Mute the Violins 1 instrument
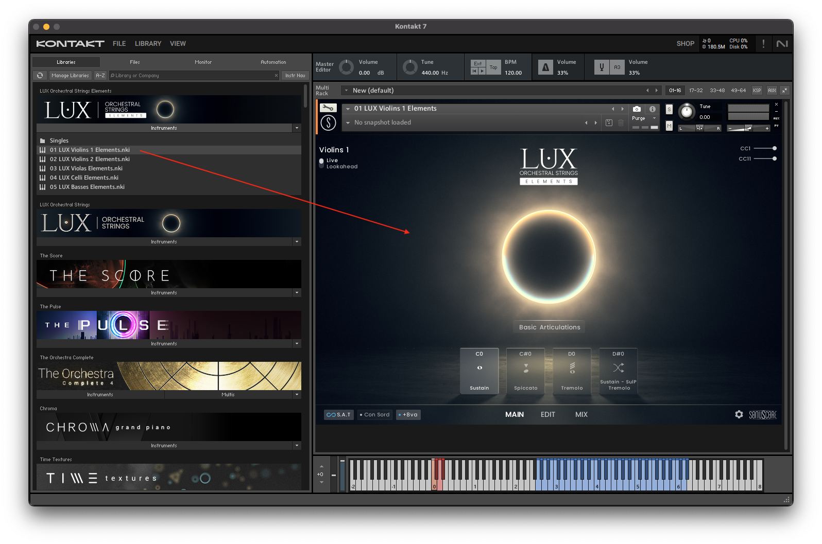Screen dimensions: 822x544 pos(669,126)
